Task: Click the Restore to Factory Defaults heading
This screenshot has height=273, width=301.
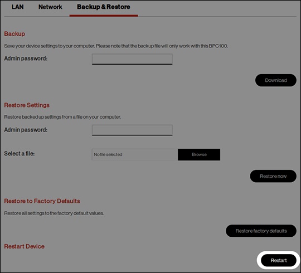Action: coord(42,201)
